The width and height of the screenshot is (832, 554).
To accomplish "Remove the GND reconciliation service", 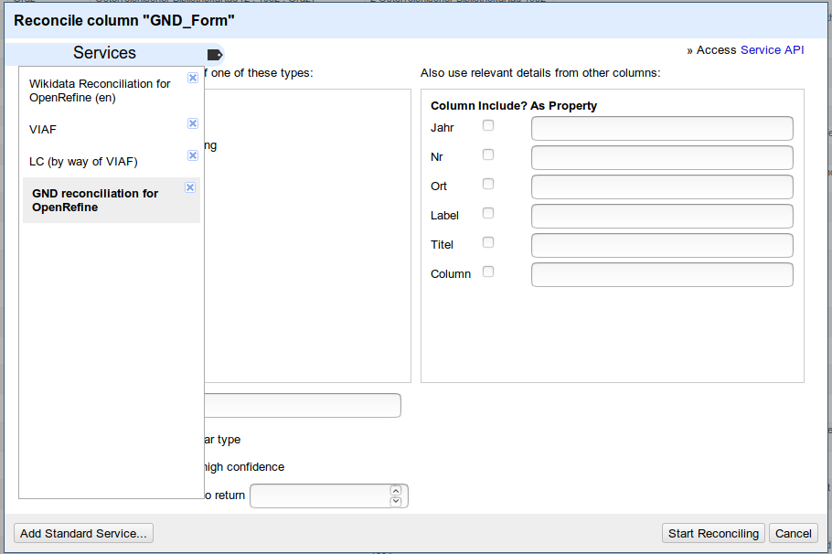I will (190, 187).
